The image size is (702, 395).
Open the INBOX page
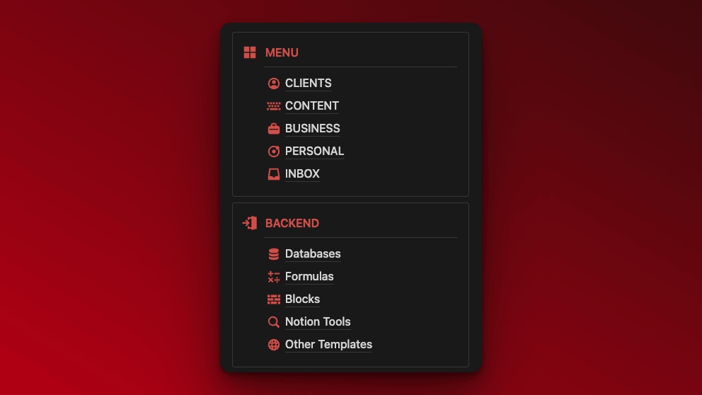tap(302, 173)
